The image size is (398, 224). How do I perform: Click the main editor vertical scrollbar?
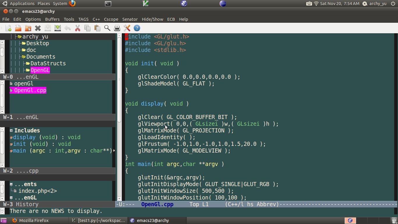tap(119, 117)
